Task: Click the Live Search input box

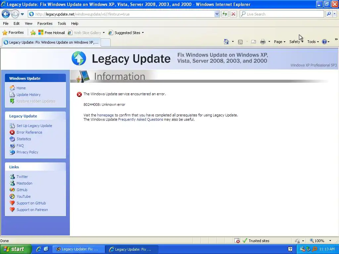Action: [282, 14]
